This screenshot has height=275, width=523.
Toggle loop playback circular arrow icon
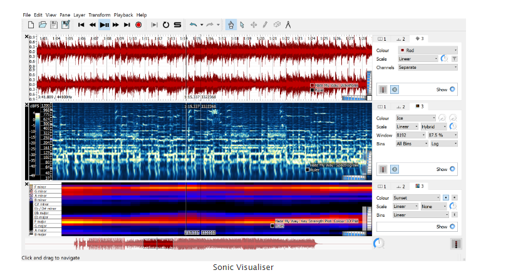[x=166, y=24]
